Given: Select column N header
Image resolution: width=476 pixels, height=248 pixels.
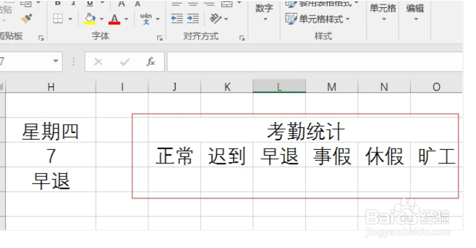Looking at the screenshot, I should 384,87.
